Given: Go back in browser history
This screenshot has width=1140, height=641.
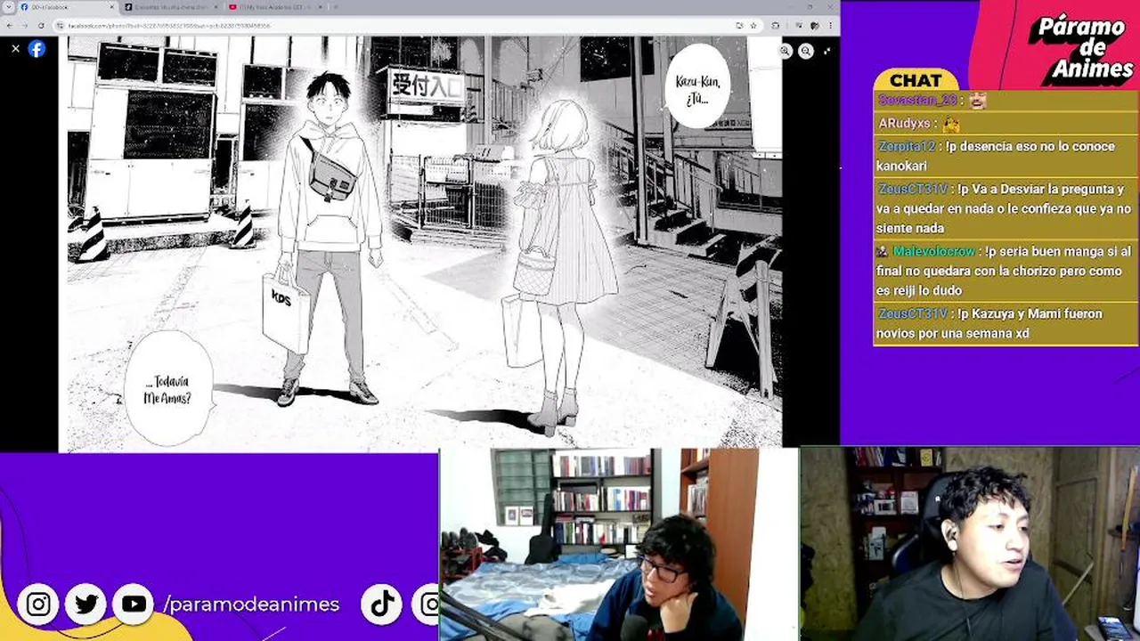Looking at the screenshot, I should 10,26.
